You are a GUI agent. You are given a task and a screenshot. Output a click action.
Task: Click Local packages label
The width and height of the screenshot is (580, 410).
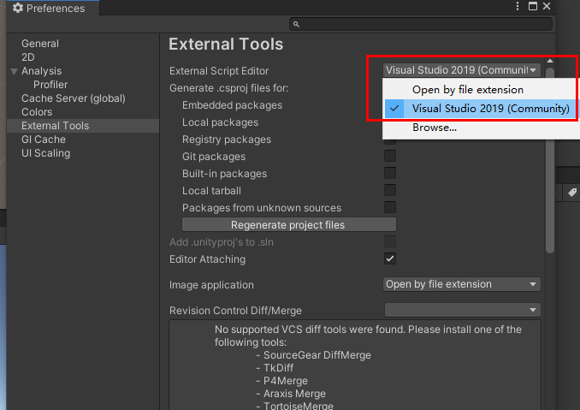point(220,122)
